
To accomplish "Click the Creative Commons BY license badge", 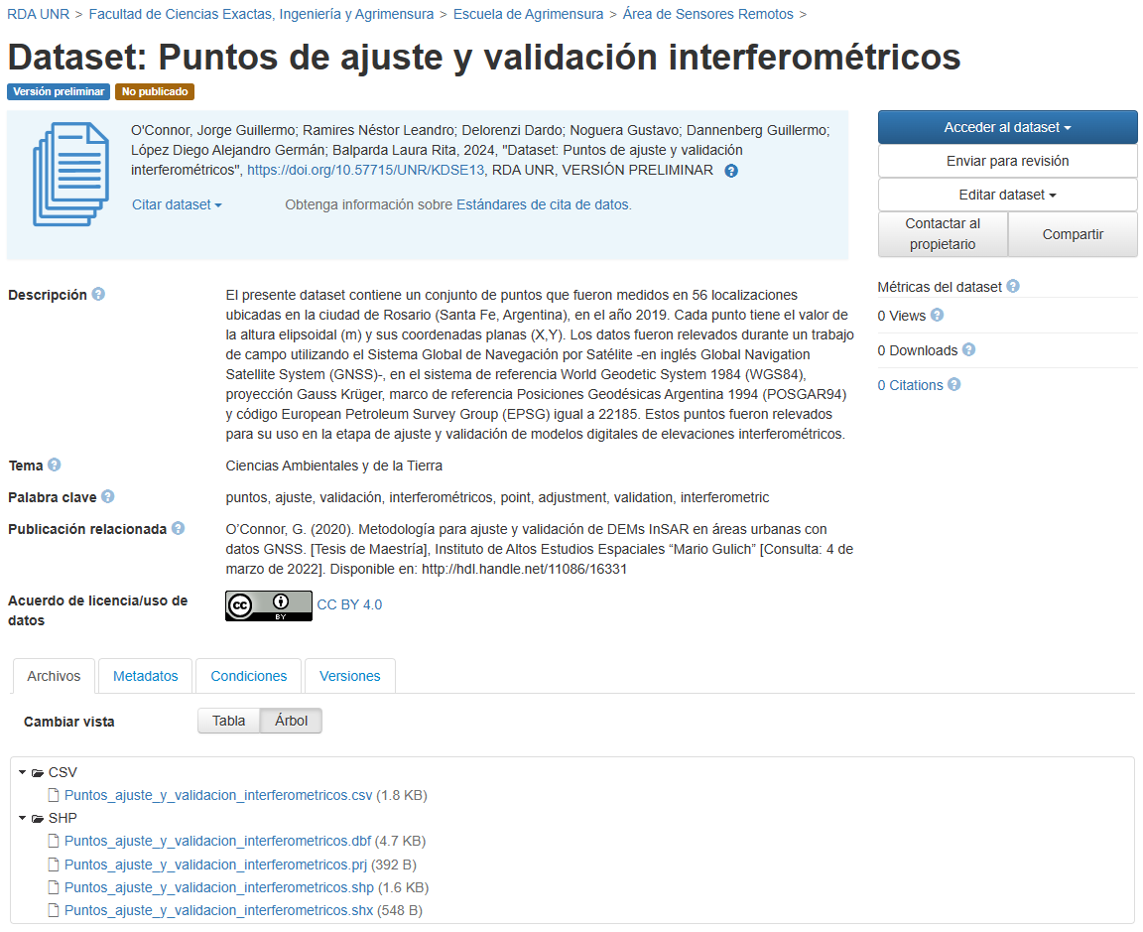I will click(268, 605).
